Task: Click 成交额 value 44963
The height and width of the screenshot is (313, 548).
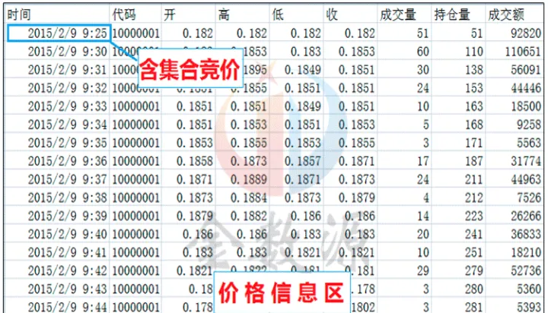Action: (526, 179)
